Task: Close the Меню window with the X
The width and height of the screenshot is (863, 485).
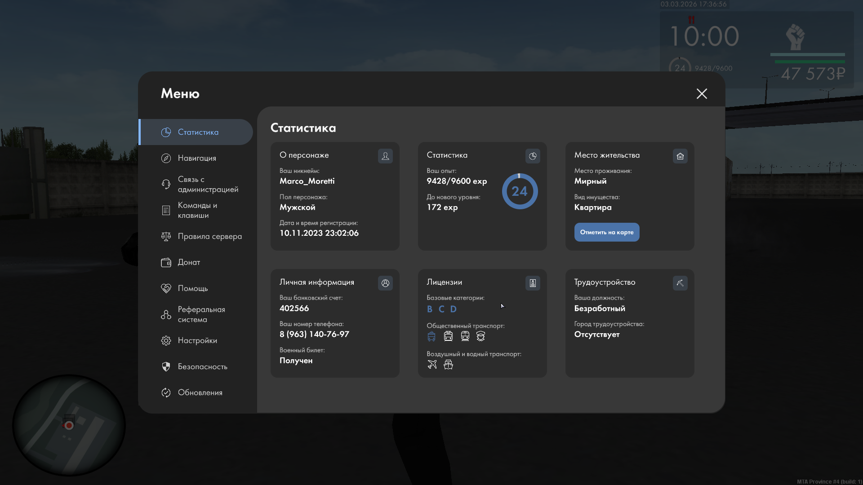Action: tap(702, 93)
